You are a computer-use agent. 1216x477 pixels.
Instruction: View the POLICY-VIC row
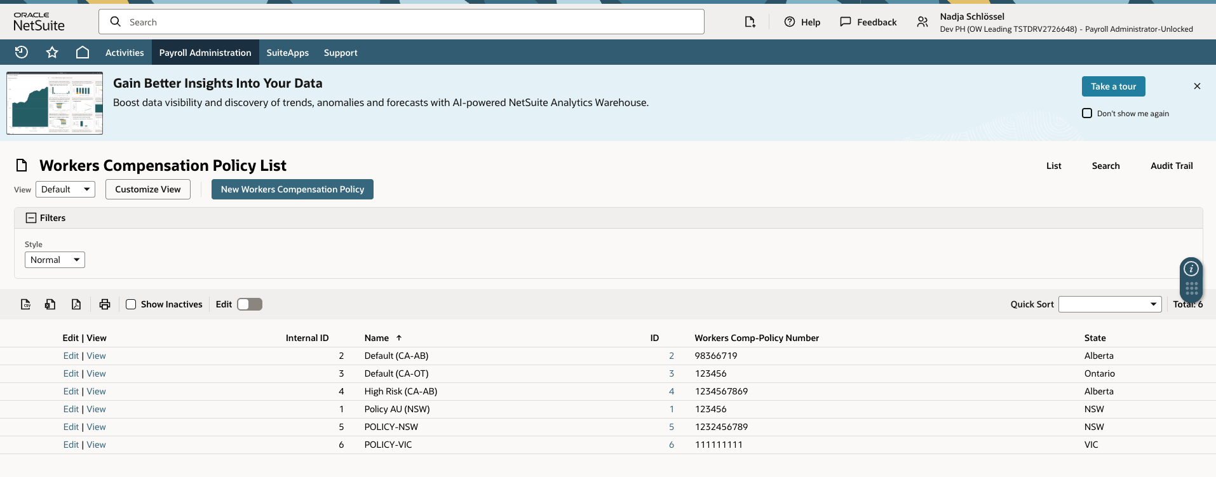97,445
